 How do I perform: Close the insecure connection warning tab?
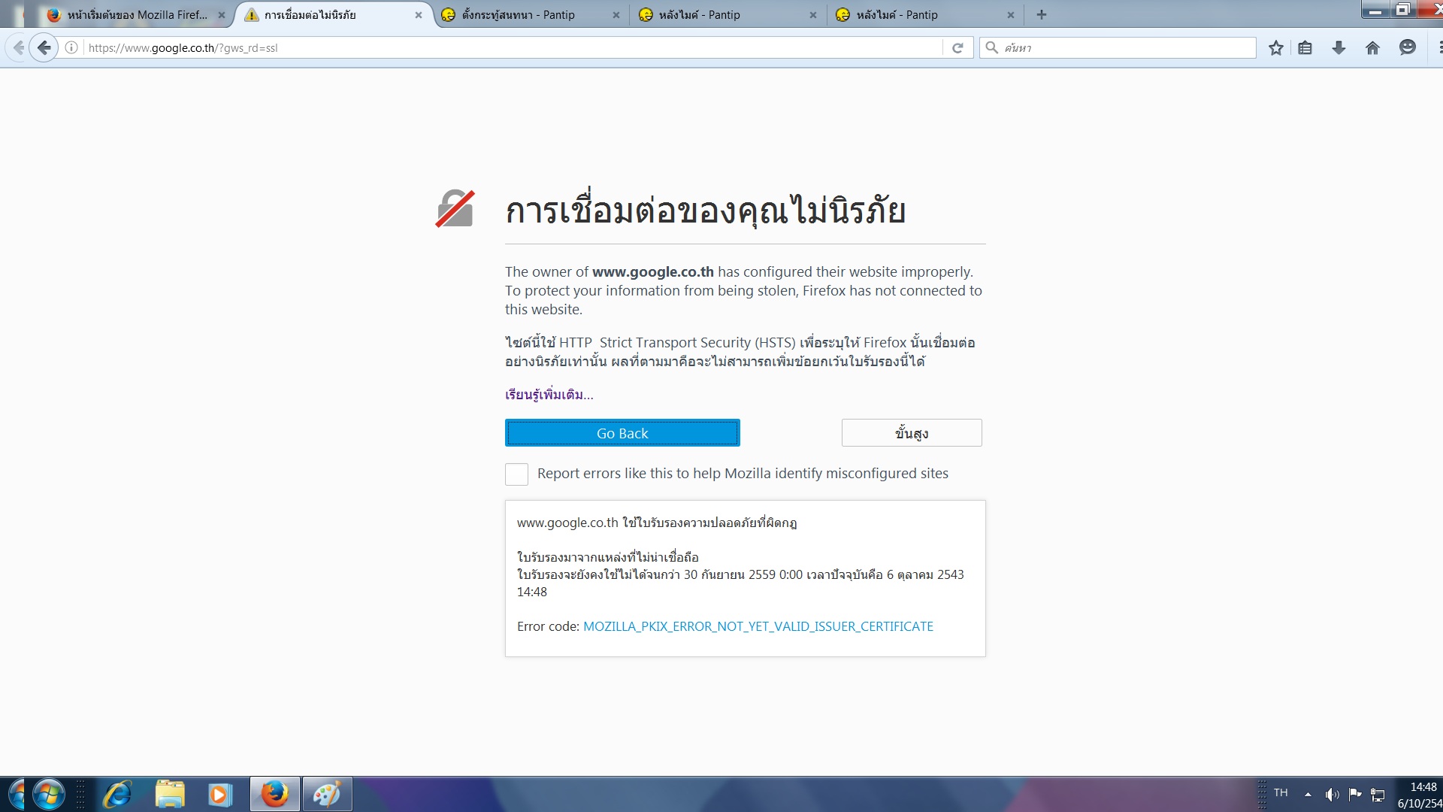coord(419,14)
